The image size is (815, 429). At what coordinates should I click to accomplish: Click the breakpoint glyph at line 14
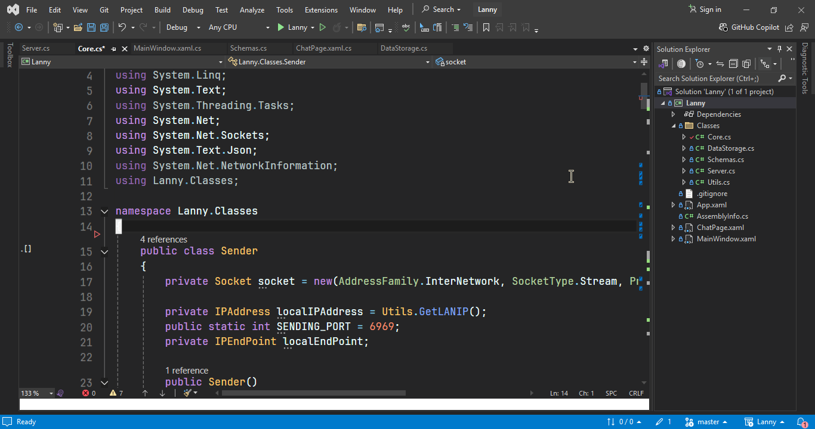pyautogui.click(x=97, y=234)
